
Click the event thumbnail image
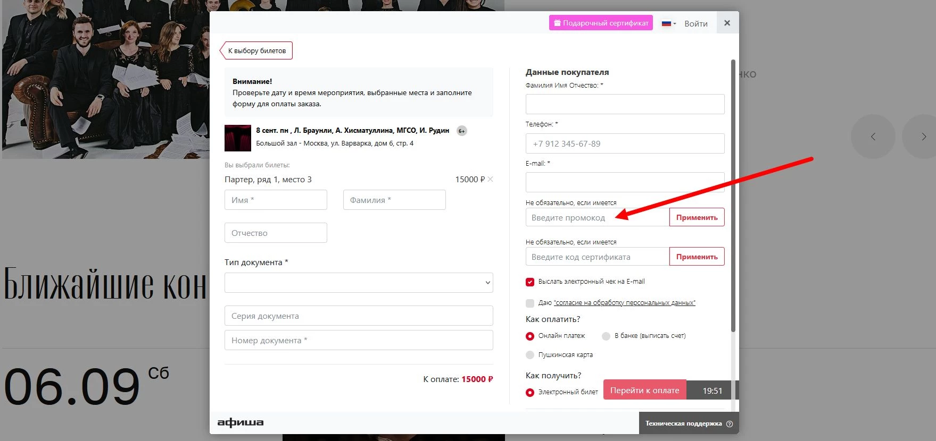pyautogui.click(x=237, y=138)
